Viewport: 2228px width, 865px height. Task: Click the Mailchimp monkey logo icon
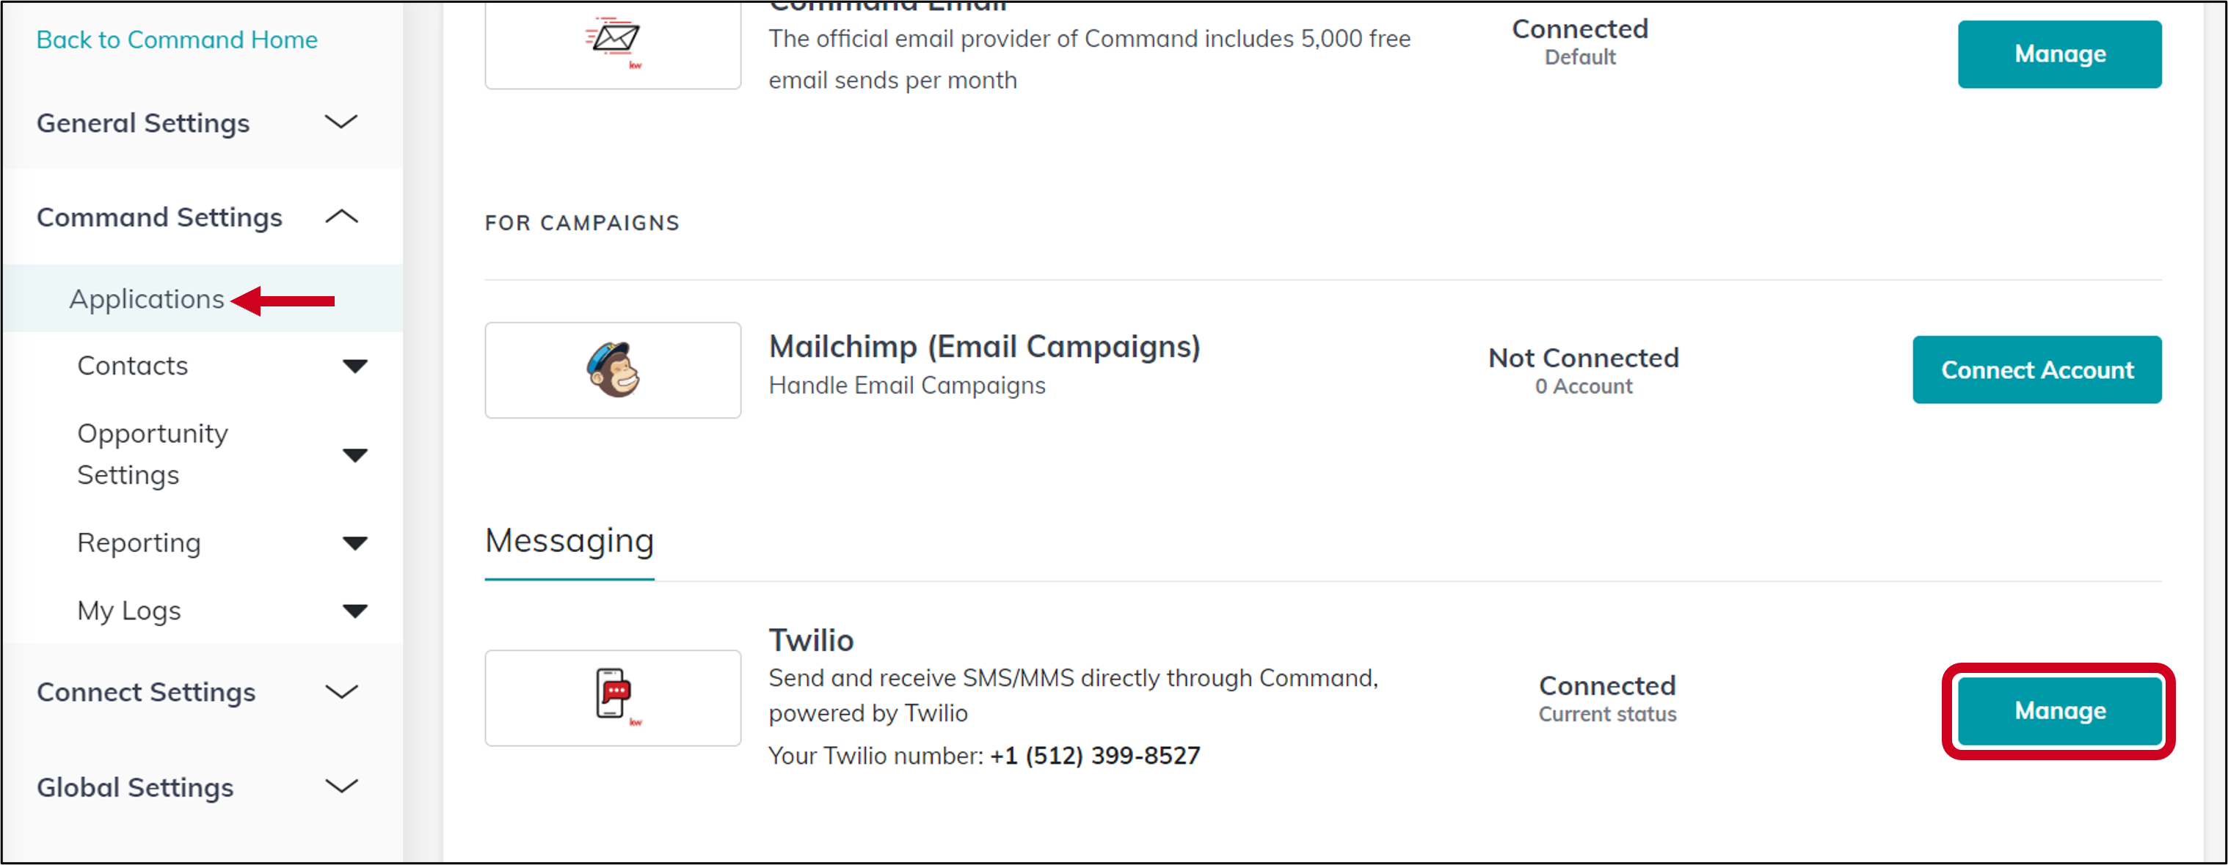coord(612,370)
